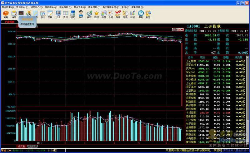Open the 自选 watchlist toolbar icon

coord(43,14)
